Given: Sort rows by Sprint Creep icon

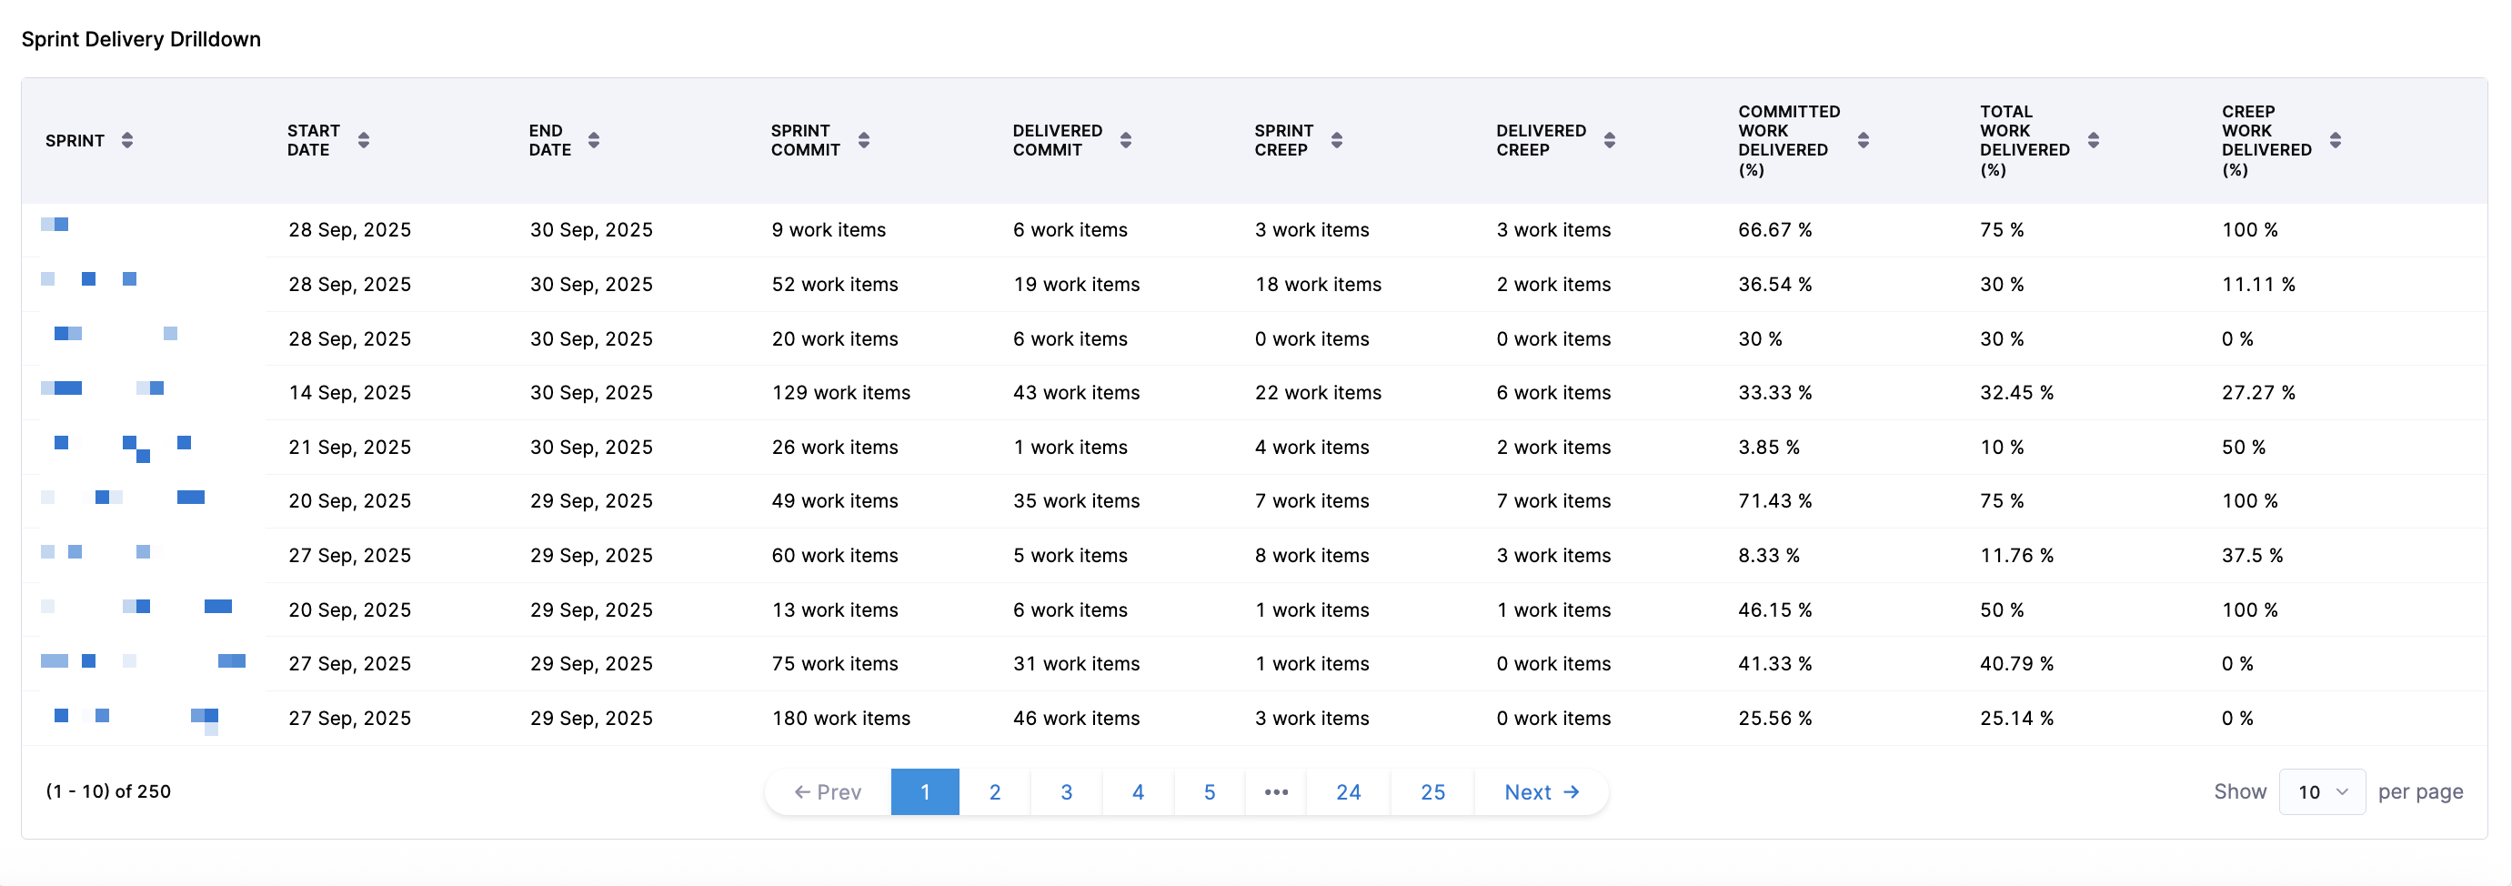Looking at the screenshot, I should (1337, 140).
